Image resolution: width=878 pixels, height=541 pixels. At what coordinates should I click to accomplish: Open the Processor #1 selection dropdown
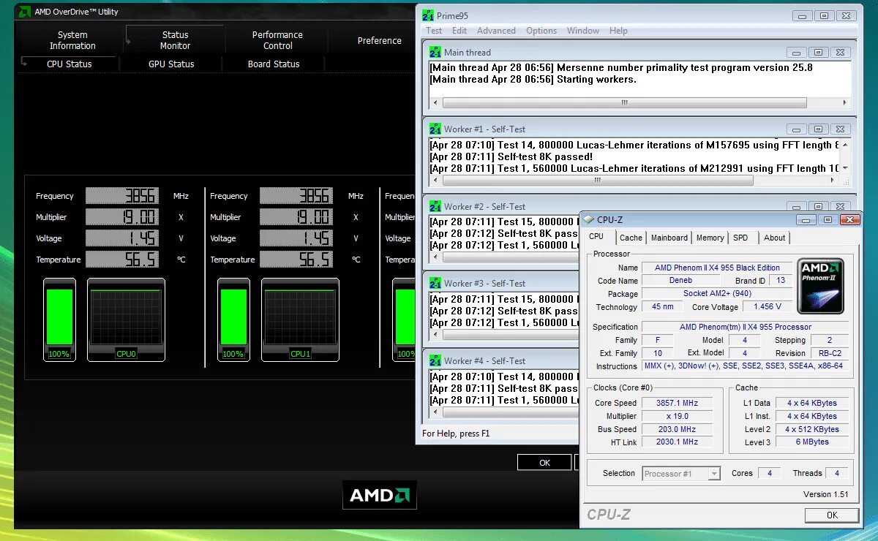[681, 474]
